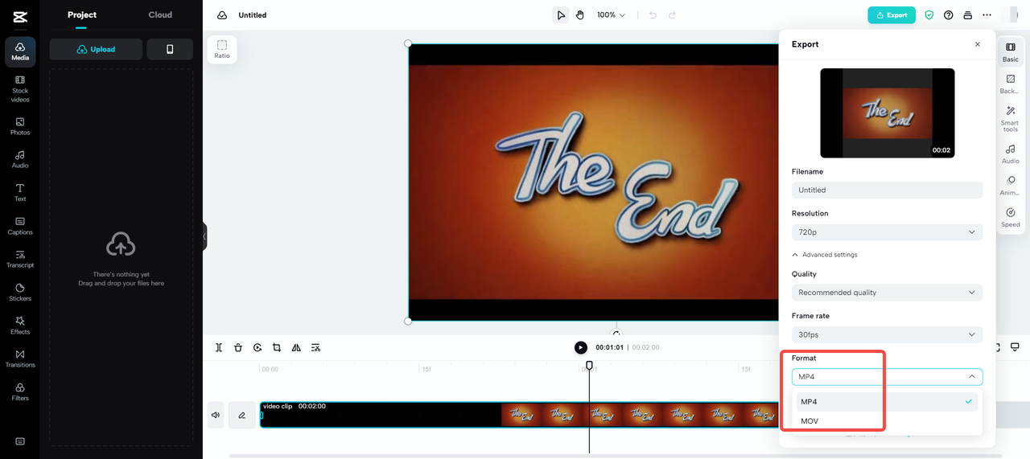This screenshot has width=1030, height=459.
Task: Open the Background tab in right panel
Action: [1010, 84]
